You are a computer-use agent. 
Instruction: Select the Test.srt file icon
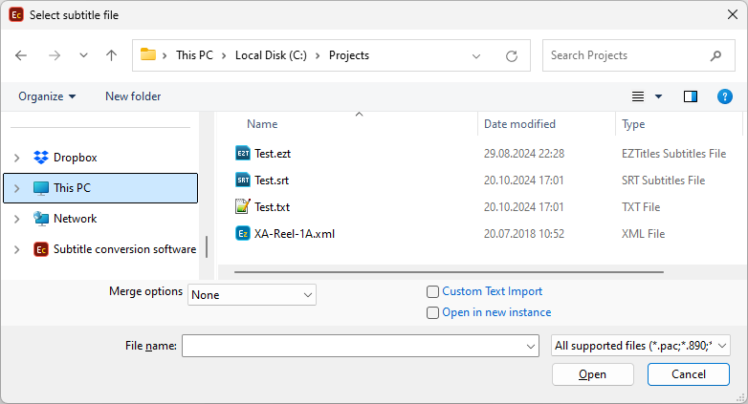pos(242,180)
